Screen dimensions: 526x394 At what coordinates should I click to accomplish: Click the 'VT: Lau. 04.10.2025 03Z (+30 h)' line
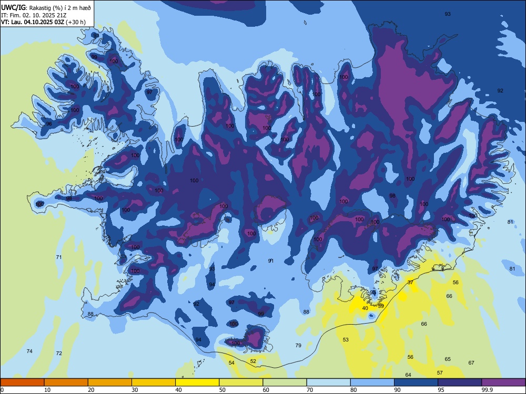(43, 23)
